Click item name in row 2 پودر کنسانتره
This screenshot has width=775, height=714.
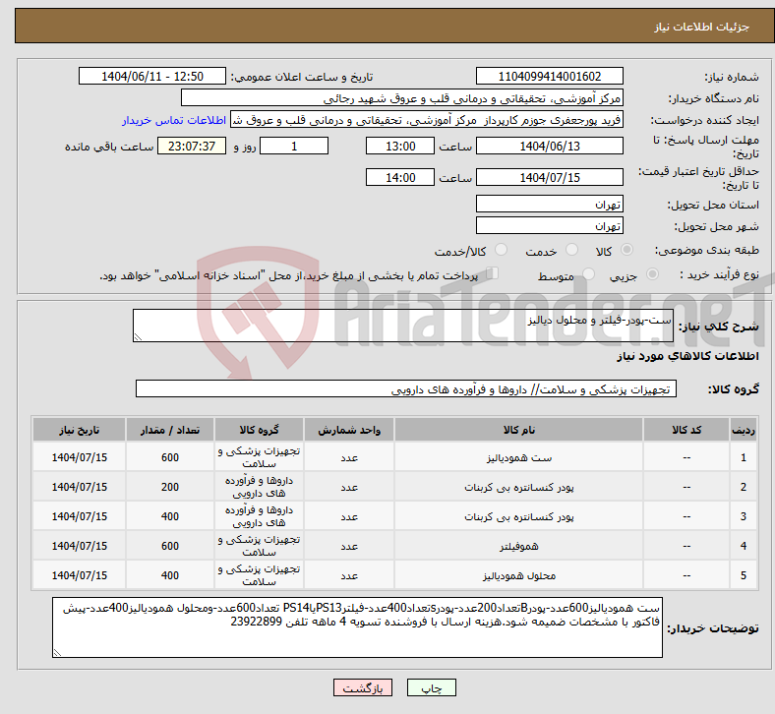point(518,487)
